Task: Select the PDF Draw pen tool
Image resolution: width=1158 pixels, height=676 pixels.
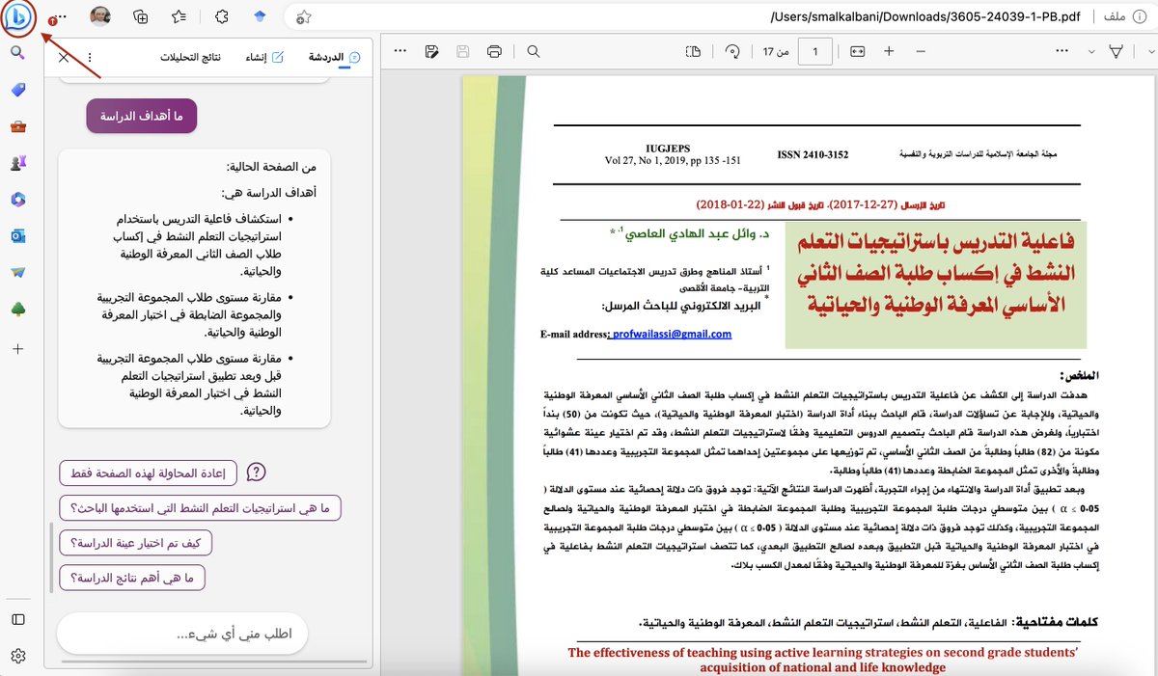Action: pos(1117,51)
